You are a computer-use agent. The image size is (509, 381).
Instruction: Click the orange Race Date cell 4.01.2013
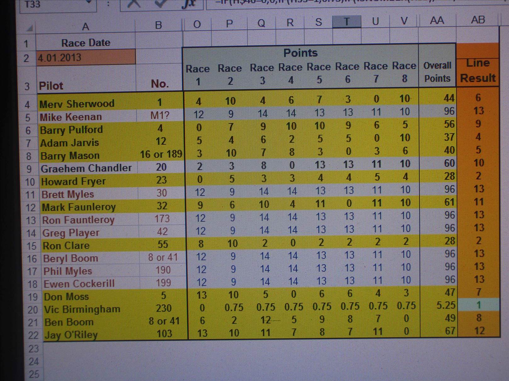coord(86,58)
